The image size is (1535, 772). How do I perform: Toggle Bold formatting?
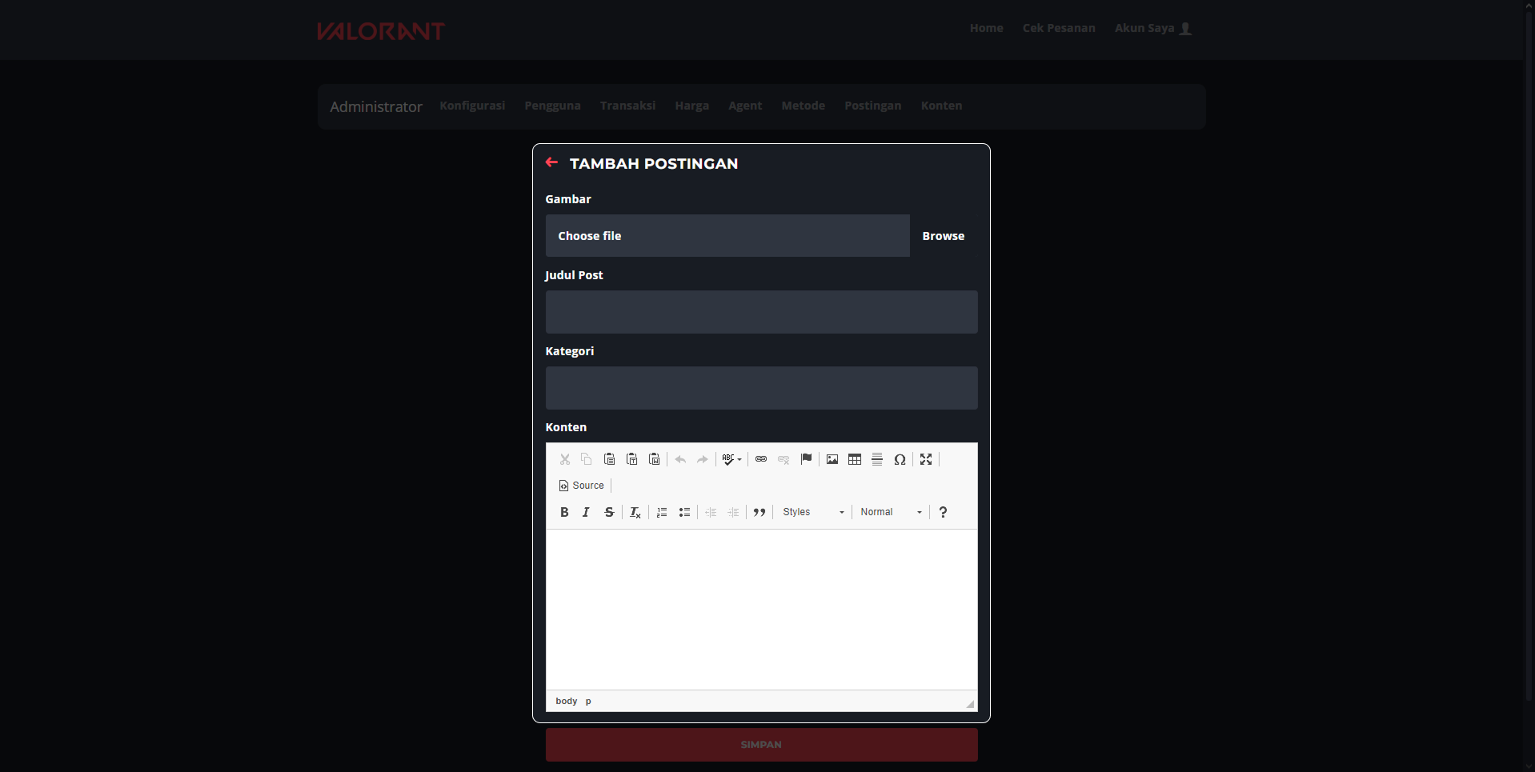564,512
